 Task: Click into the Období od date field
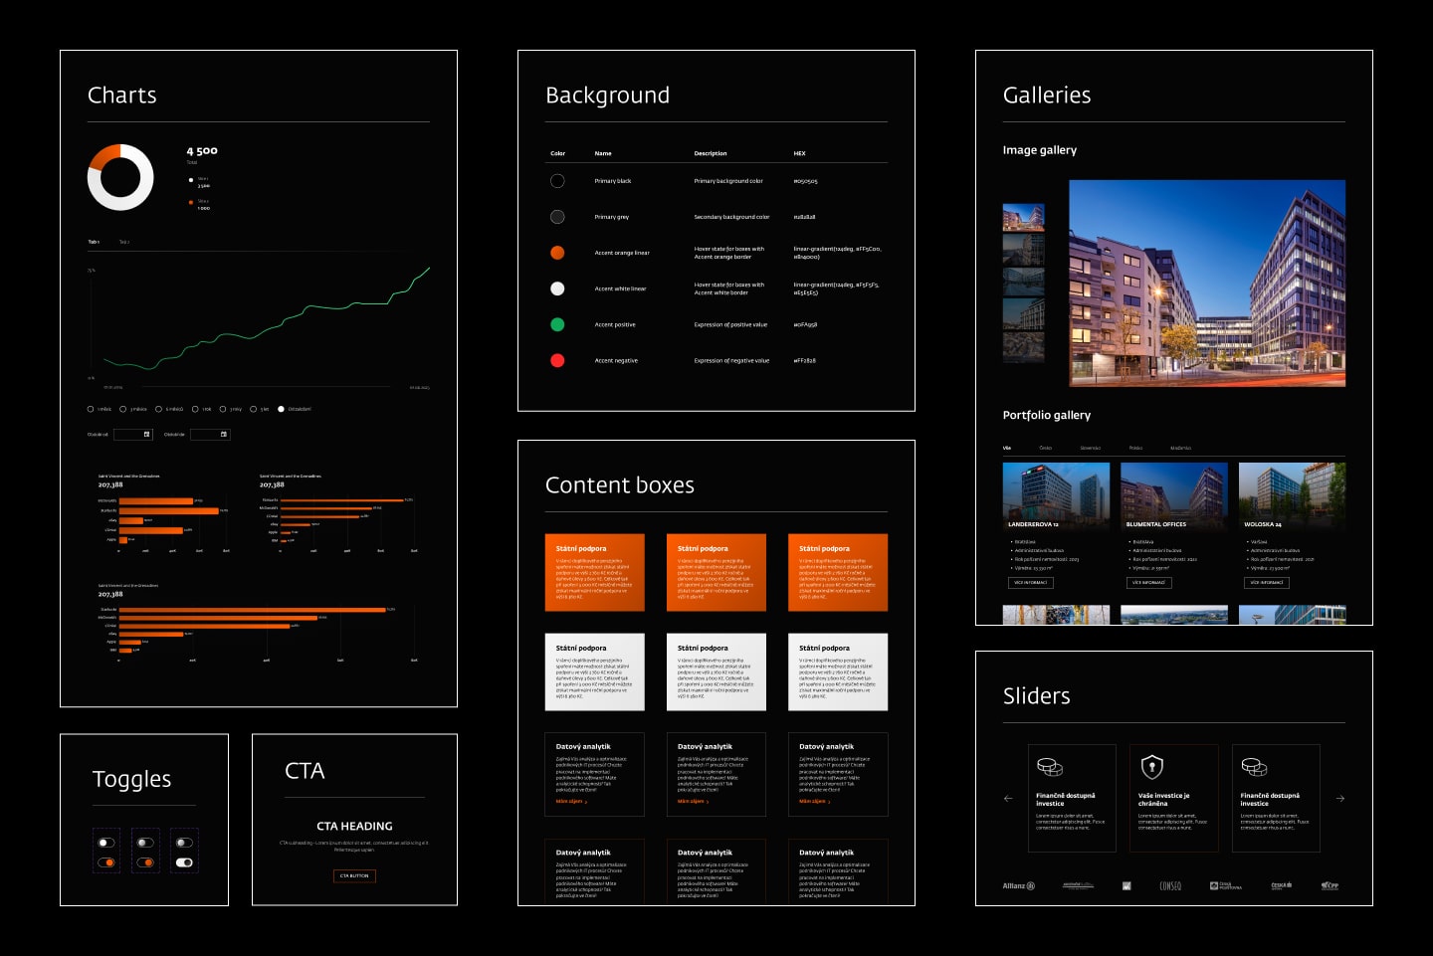tap(133, 435)
